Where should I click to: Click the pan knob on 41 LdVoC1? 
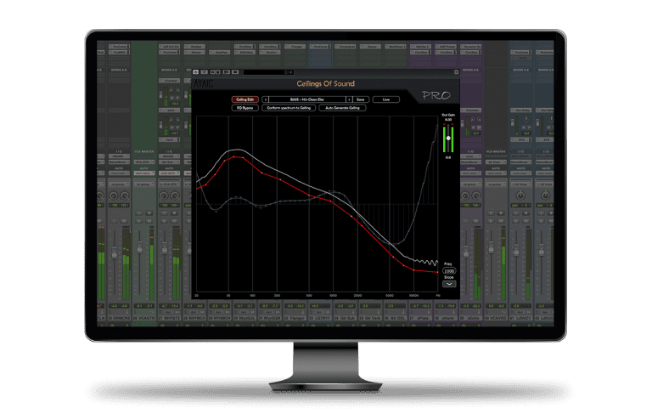point(520,196)
